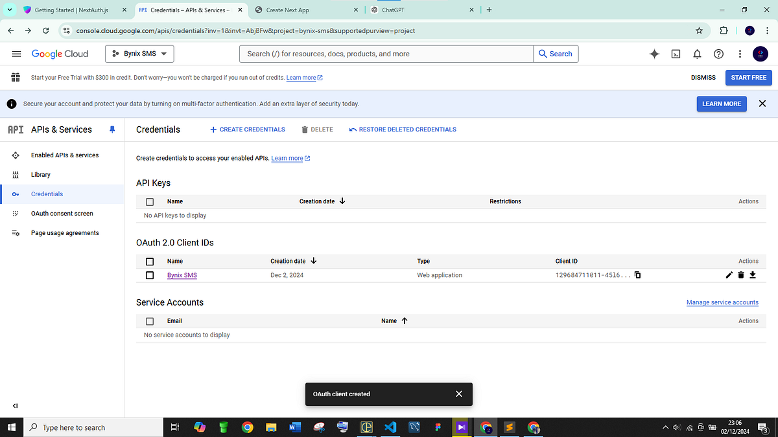Delete the Bynix SMS OAuth client
The height and width of the screenshot is (437, 778).
(740, 275)
